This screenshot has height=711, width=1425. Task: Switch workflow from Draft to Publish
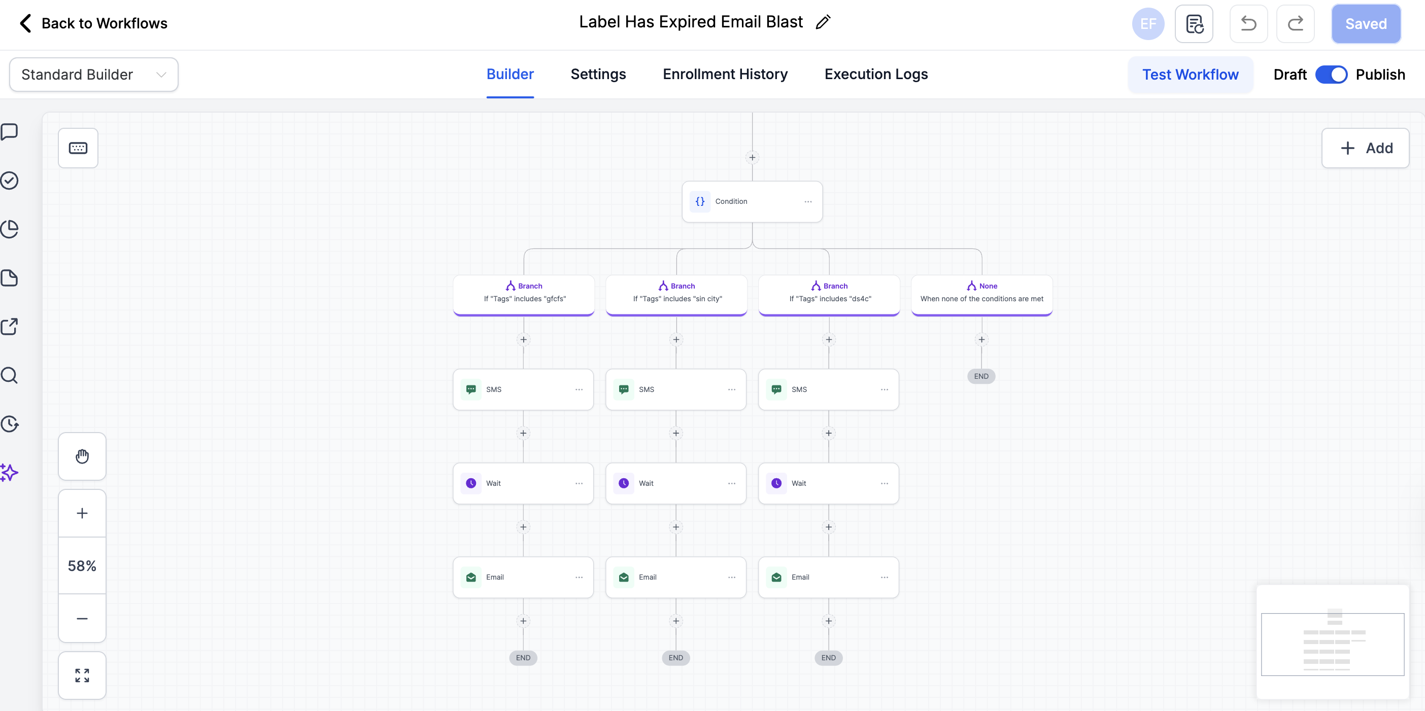1332,74
